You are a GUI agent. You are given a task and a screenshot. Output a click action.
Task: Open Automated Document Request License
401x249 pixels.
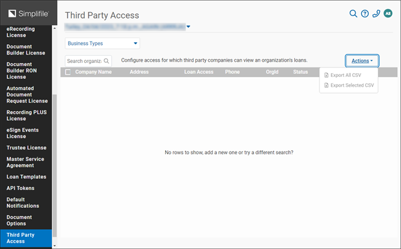pos(27,94)
